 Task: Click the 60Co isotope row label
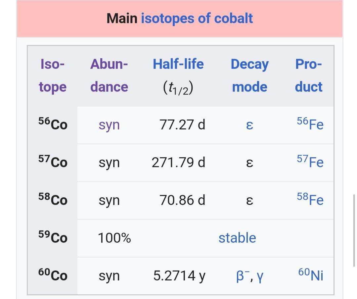point(53,275)
